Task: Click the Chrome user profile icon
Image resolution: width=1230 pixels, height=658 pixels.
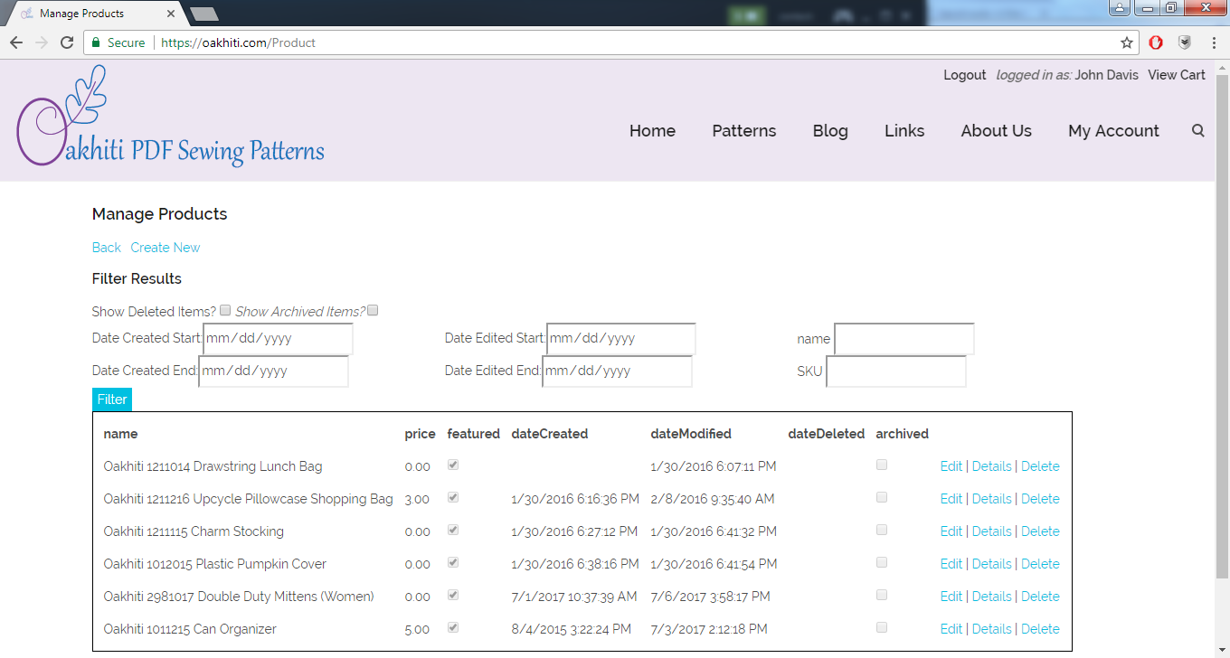Action: [x=1119, y=8]
